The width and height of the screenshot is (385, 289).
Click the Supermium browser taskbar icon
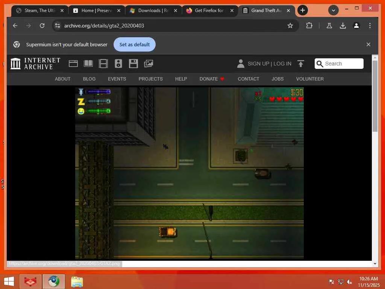(54, 281)
